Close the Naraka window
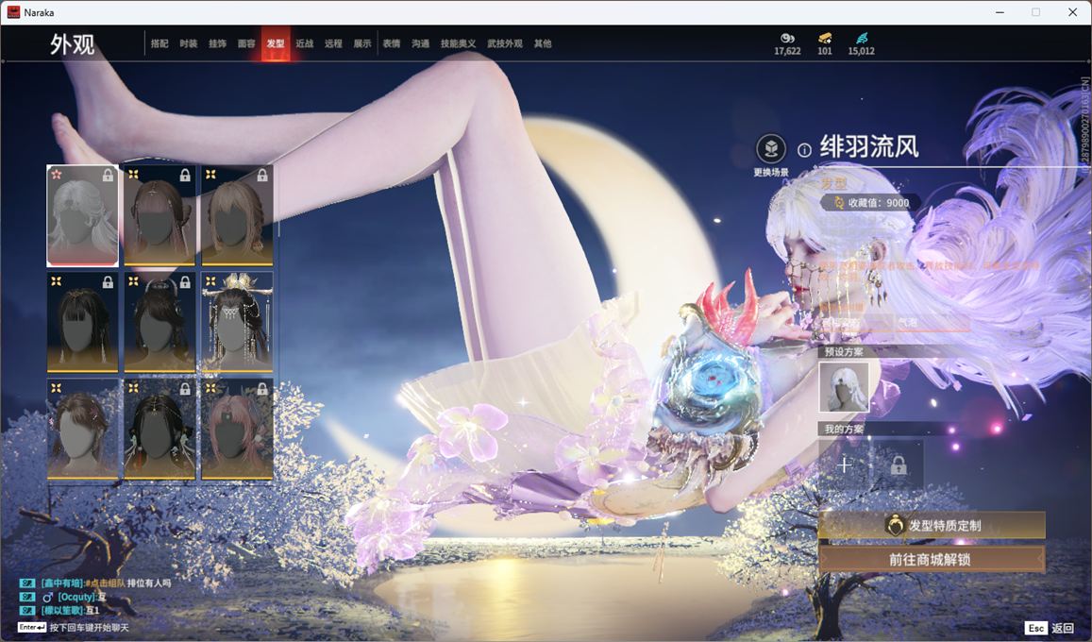This screenshot has height=642, width=1092. 1072,12
